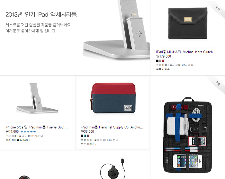Click the small Twelve South dock thumbnail
Screen dimensions: 225x179
coord(37,98)
